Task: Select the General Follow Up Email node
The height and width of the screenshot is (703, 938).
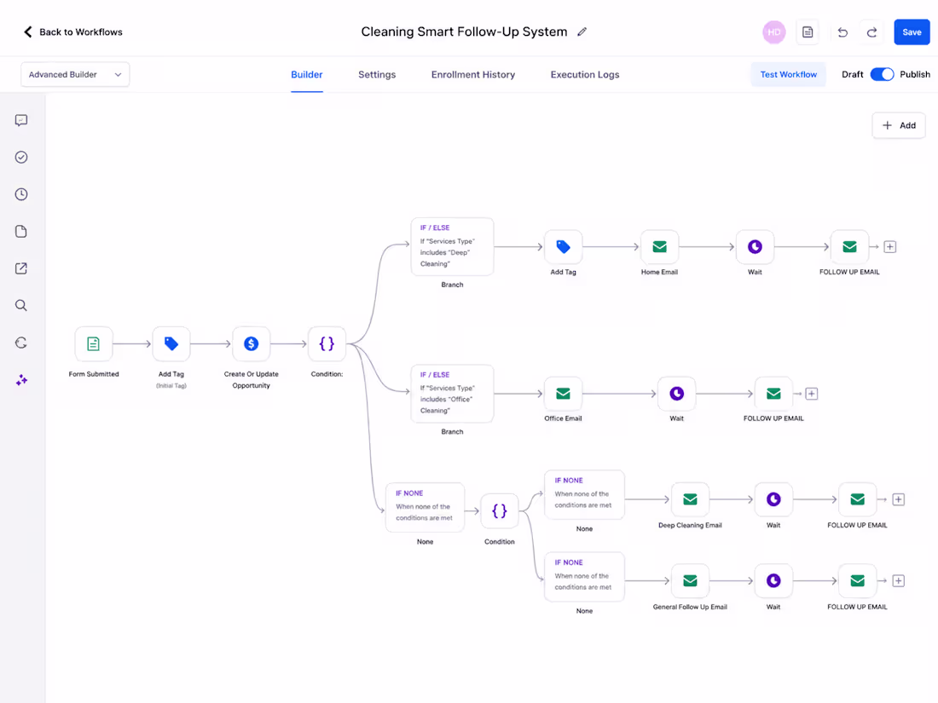Action: [691, 580]
